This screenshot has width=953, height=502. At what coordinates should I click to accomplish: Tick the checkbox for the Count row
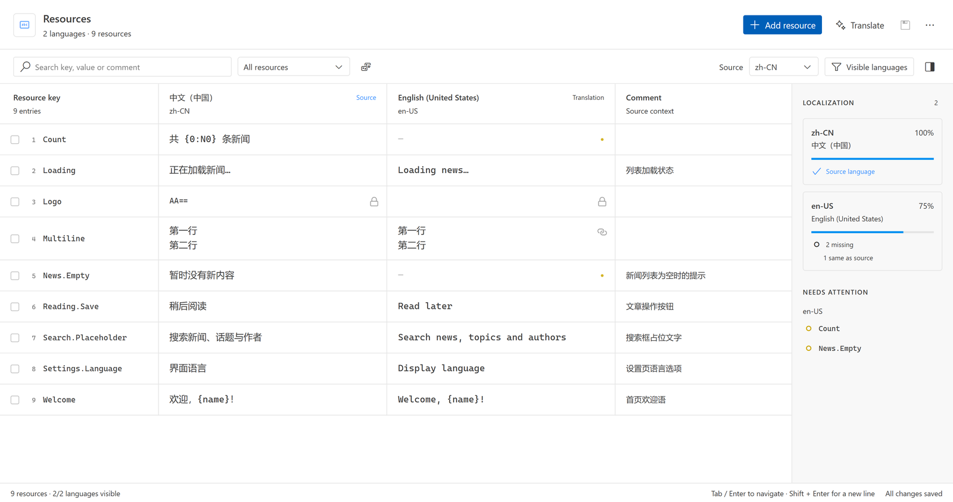coord(15,140)
